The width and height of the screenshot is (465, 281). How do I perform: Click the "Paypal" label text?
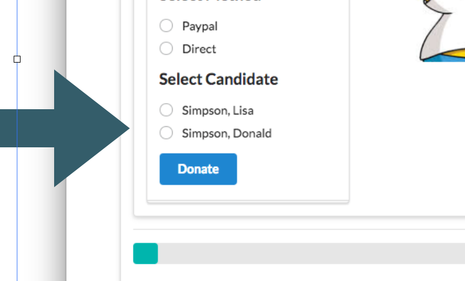coord(199,26)
